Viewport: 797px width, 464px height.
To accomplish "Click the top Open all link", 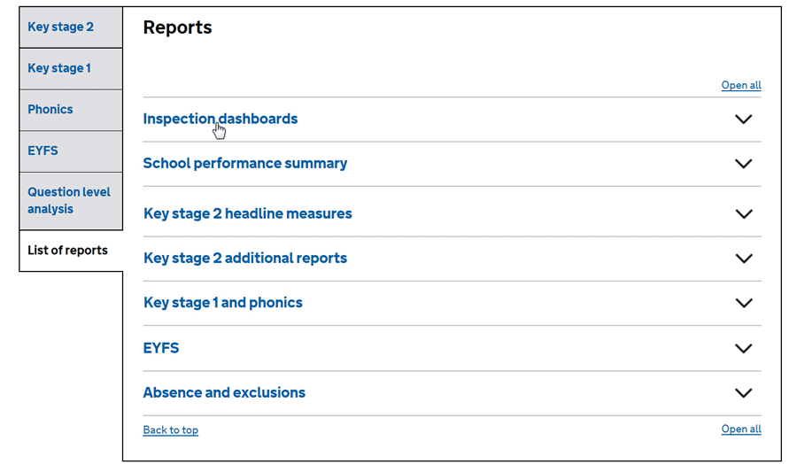I will click(741, 85).
